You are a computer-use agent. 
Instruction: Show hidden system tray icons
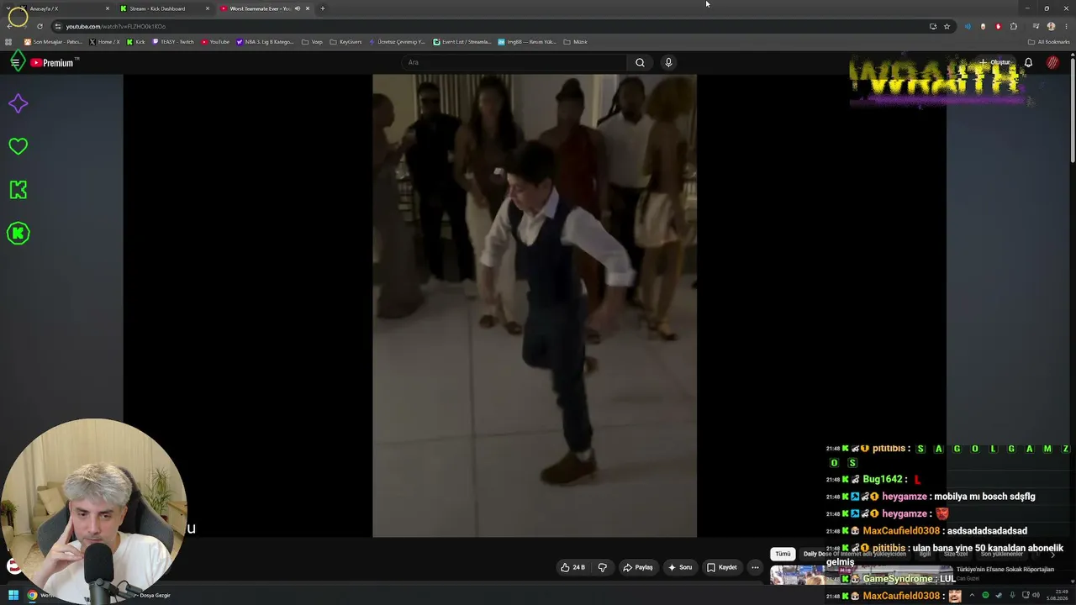973,596
